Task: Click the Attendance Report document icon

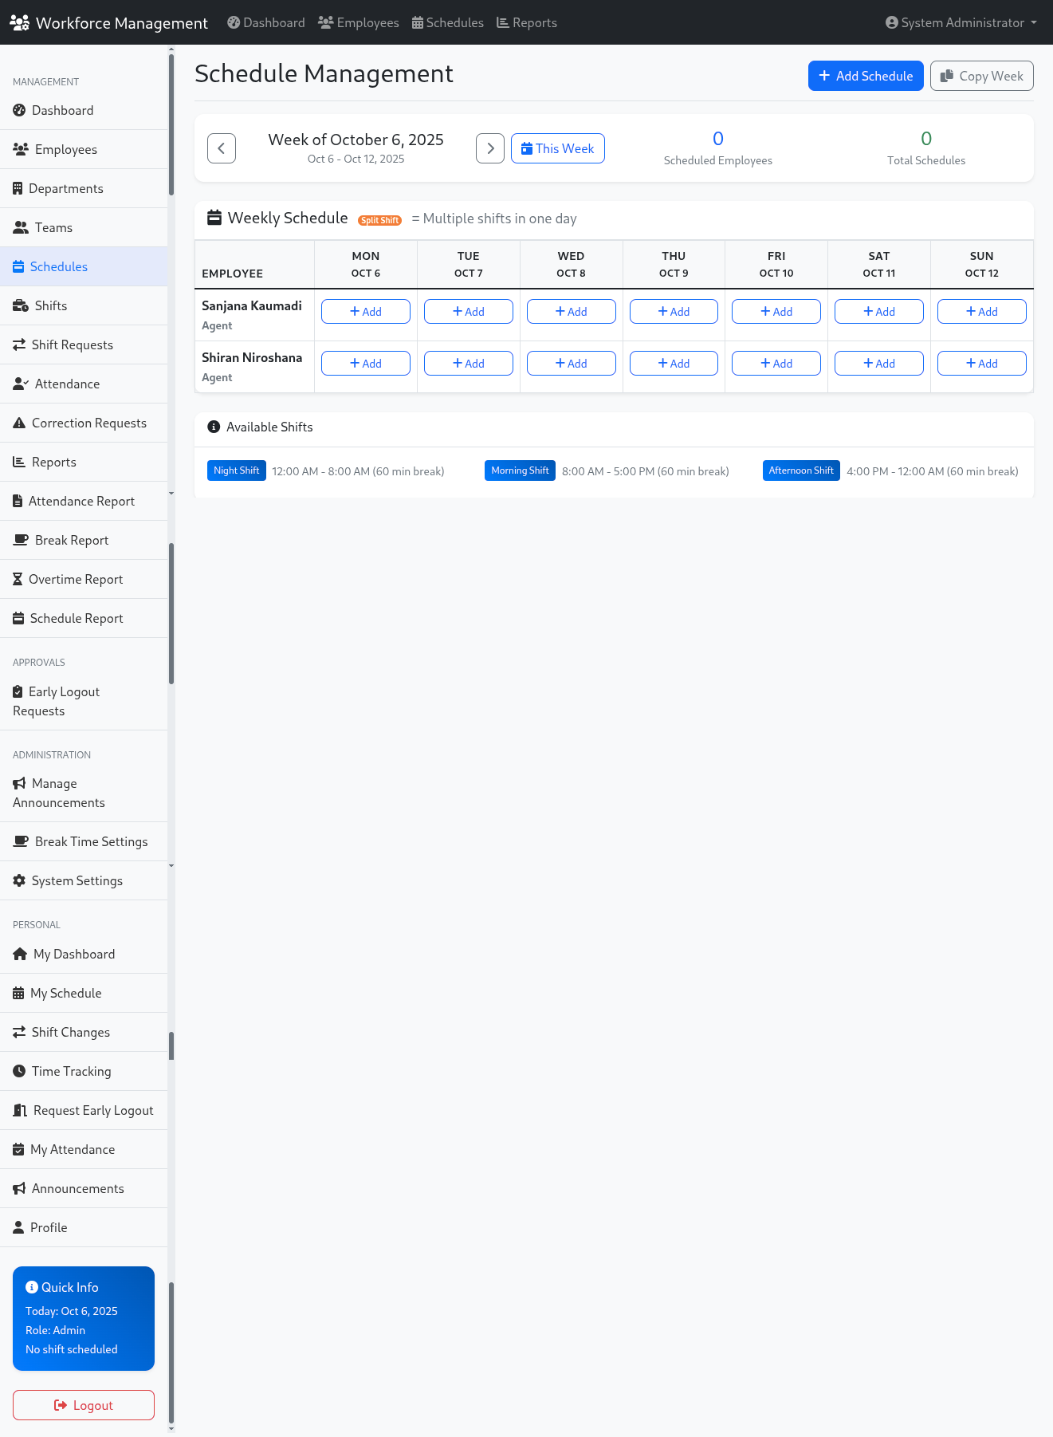Action: [18, 501]
